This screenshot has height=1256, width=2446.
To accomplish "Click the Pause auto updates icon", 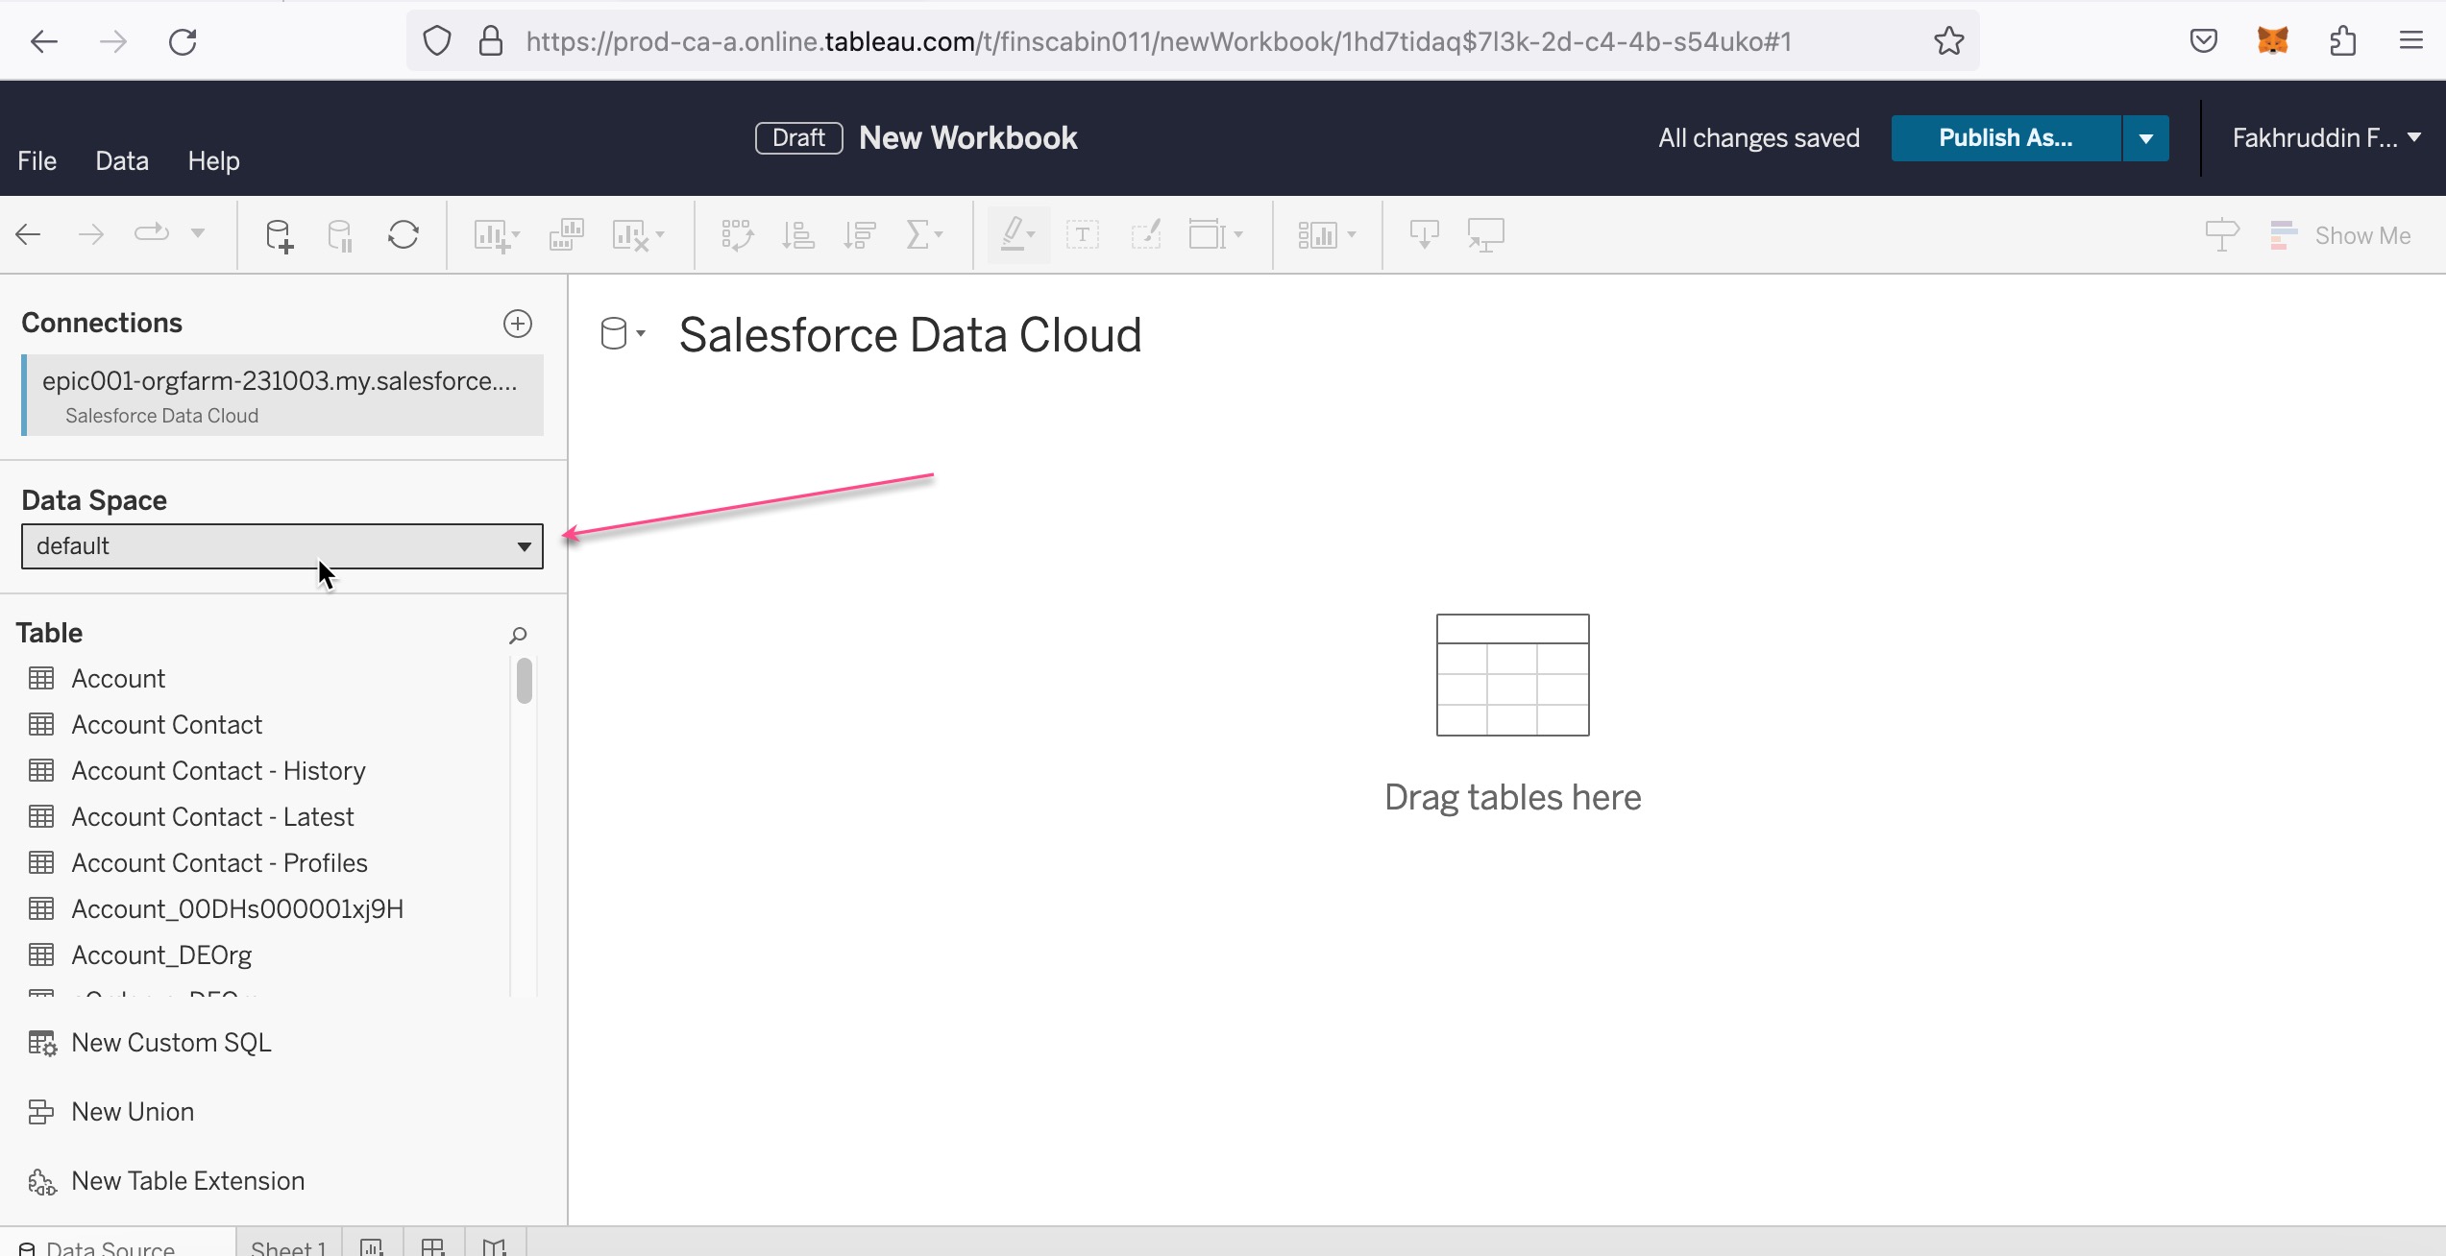I will coord(340,235).
